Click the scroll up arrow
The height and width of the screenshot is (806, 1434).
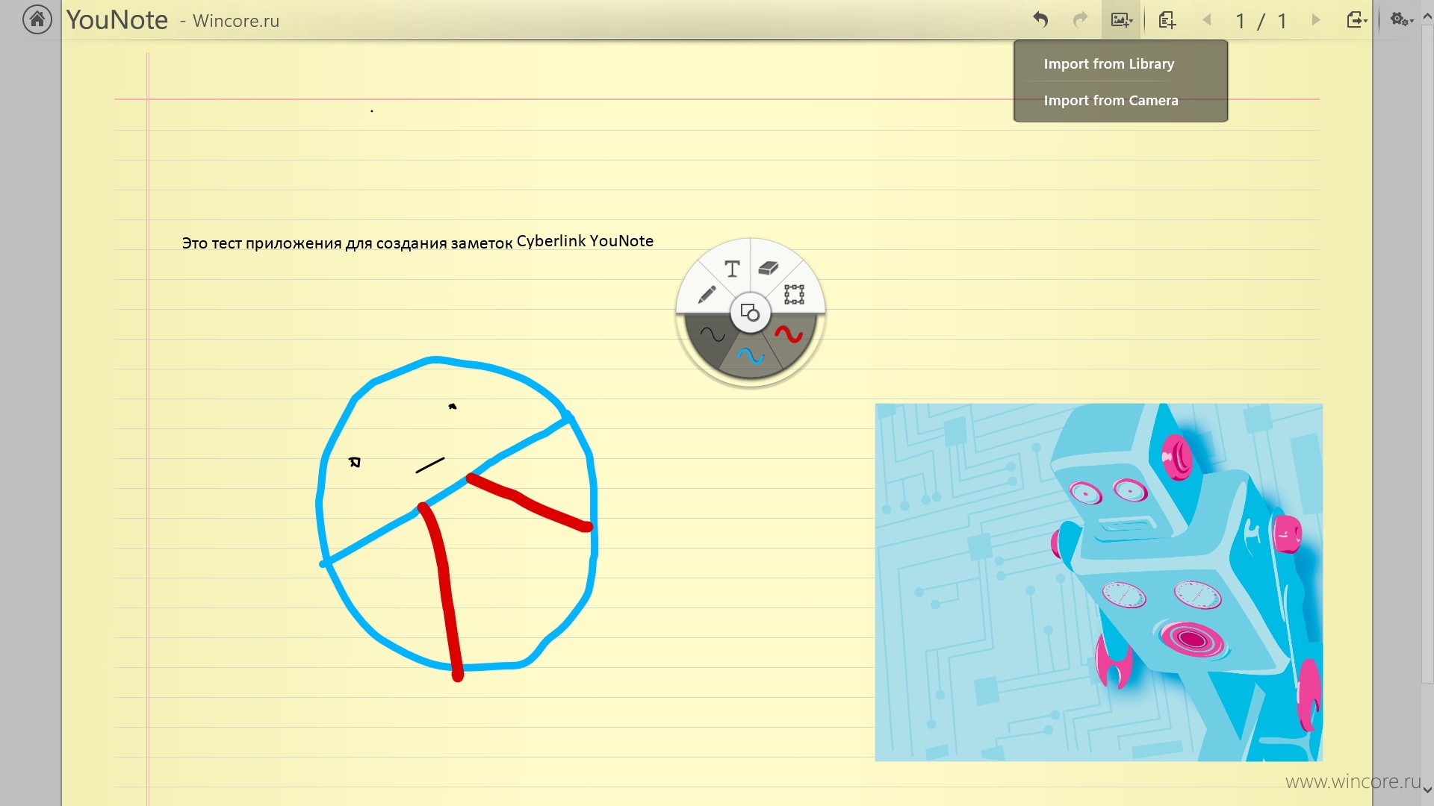click(x=1427, y=15)
